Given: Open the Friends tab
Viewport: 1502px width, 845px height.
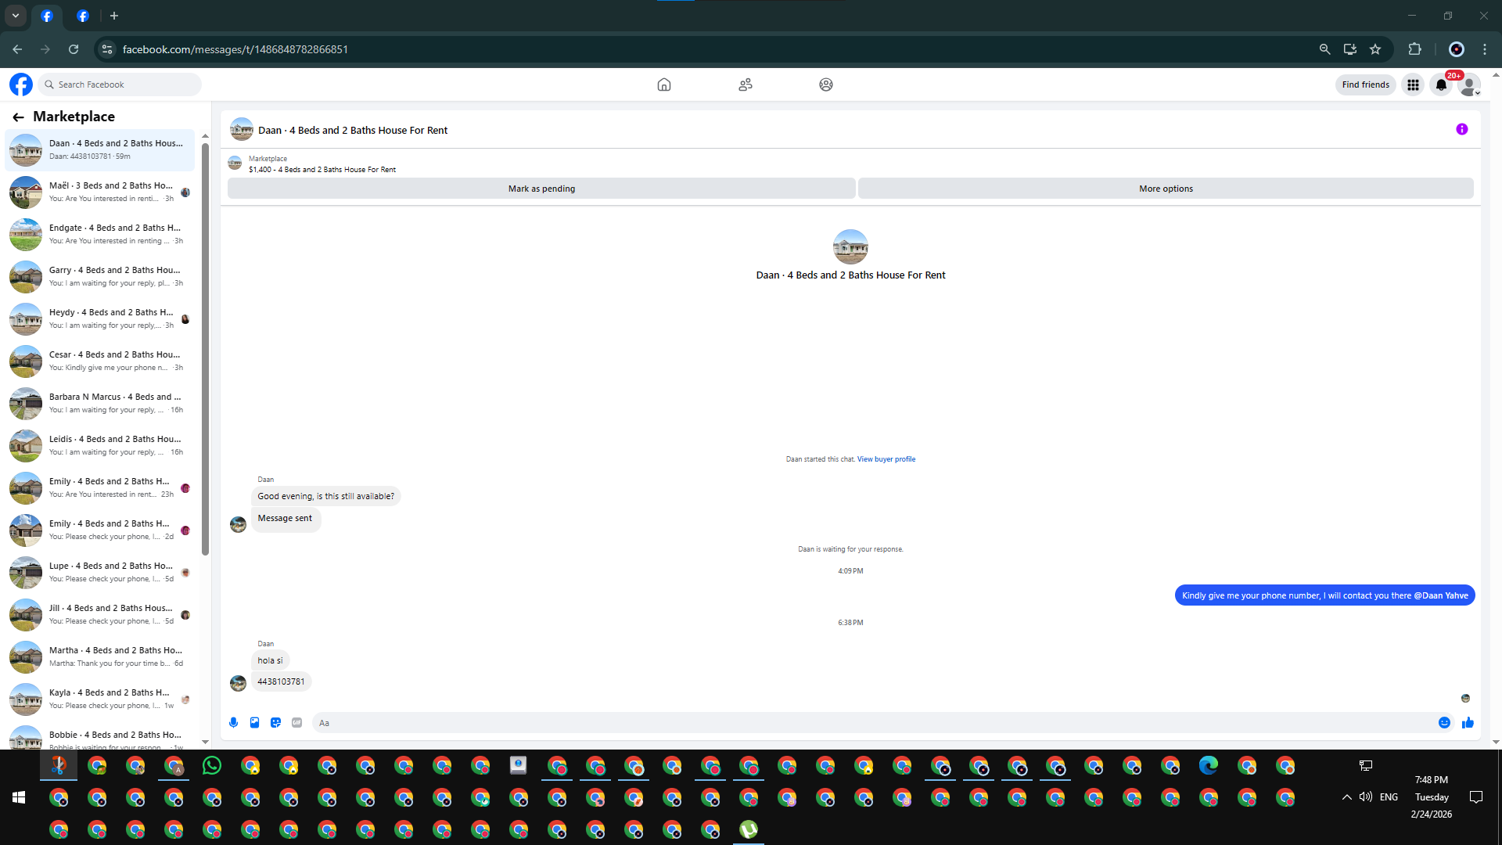Looking at the screenshot, I should coord(745,84).
